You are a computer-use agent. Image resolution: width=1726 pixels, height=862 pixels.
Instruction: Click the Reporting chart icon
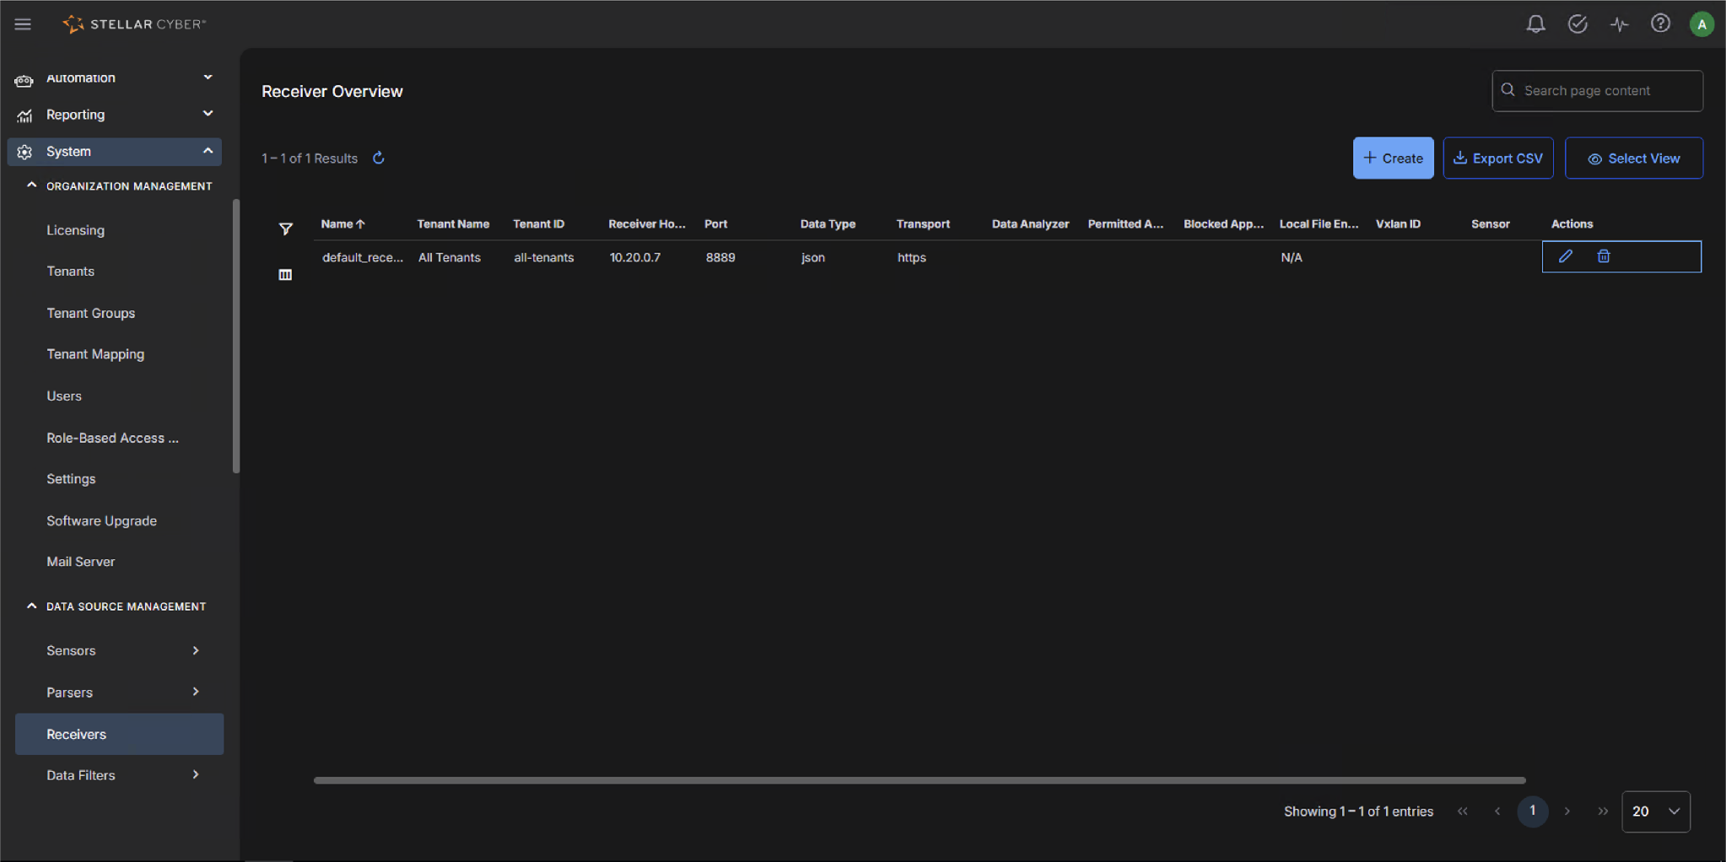coord(24,116)
